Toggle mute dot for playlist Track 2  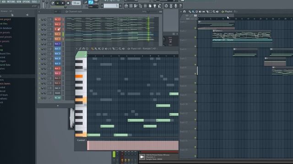coord(195,37)
